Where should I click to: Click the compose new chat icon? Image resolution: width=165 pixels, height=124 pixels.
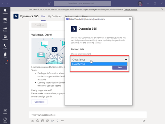49,3
